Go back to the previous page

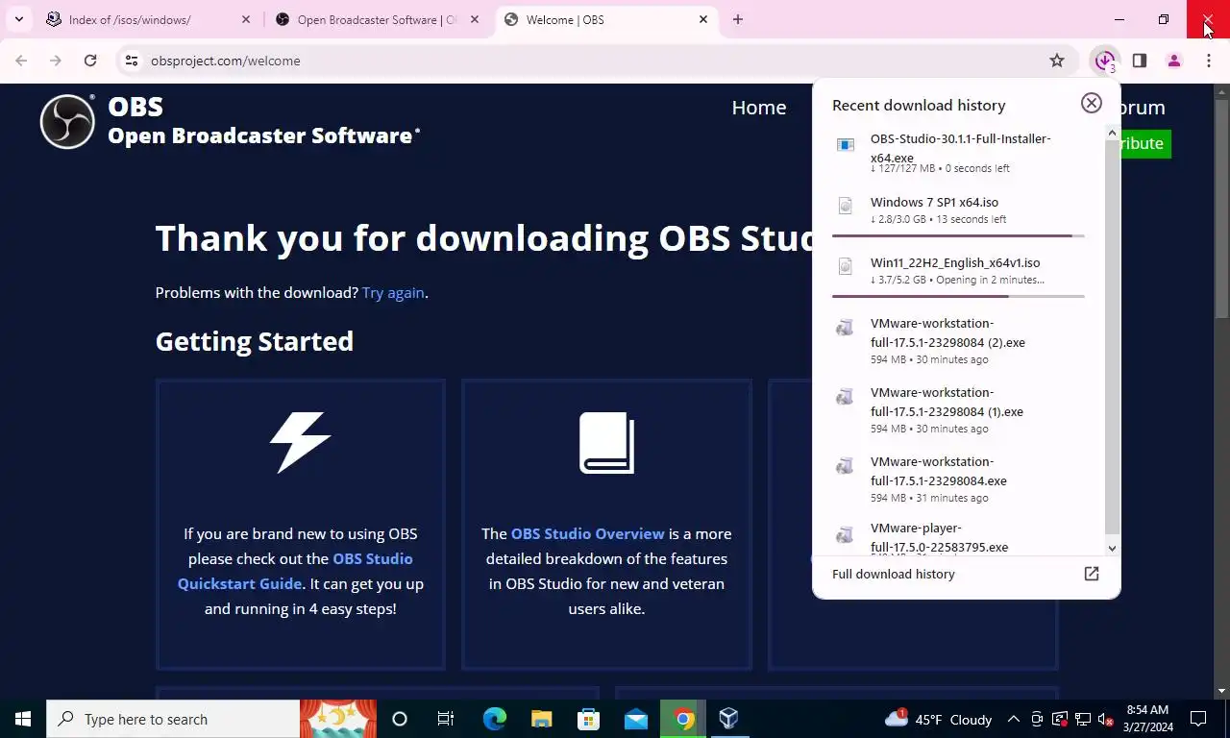point(21,61)
